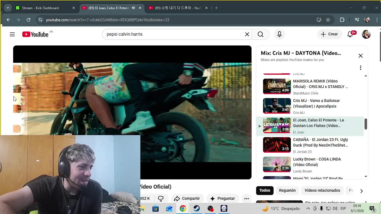The height and width of the screenshot is (214, 381).
Task: Click the video player to pause
Action: click(x=132, y=112)
